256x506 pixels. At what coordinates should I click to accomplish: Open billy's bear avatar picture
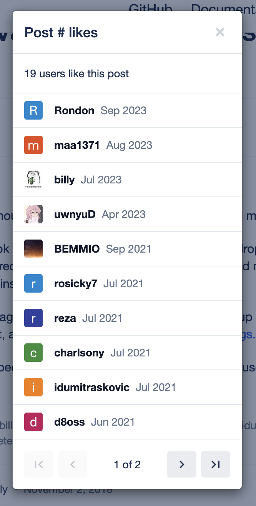click(33, 180)
